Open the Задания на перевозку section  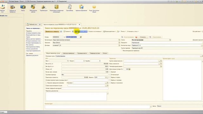(13, 9)
